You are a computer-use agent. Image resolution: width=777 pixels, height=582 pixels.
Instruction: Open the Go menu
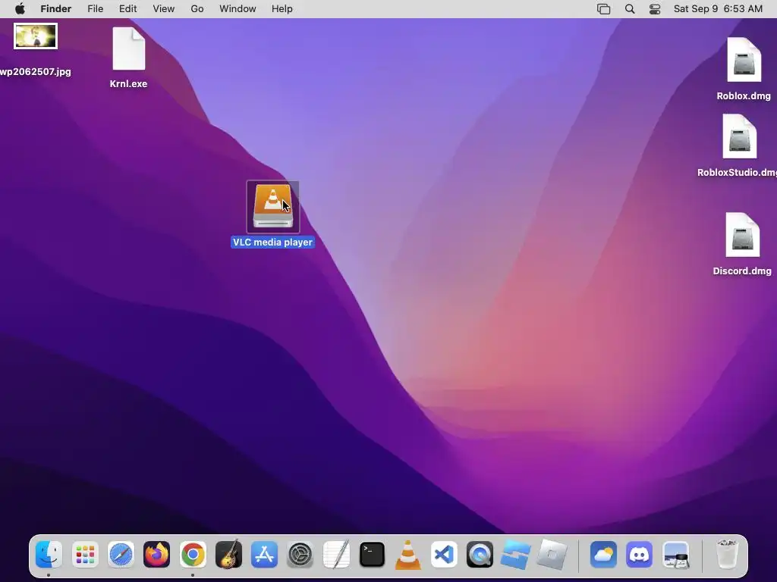pos(197,9)
